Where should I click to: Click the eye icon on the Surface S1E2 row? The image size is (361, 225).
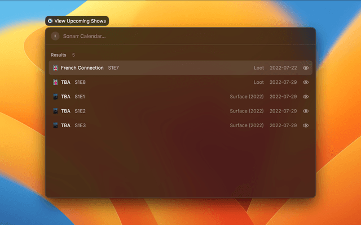coord(306,111)
